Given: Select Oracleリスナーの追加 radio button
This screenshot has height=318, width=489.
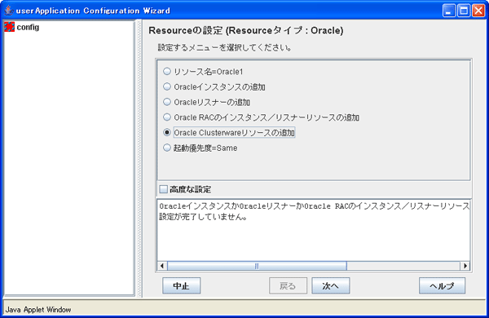Looking at the screenshot, I should point(167,102).
